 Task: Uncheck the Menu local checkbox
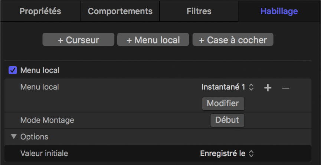(x=13, y=70)
